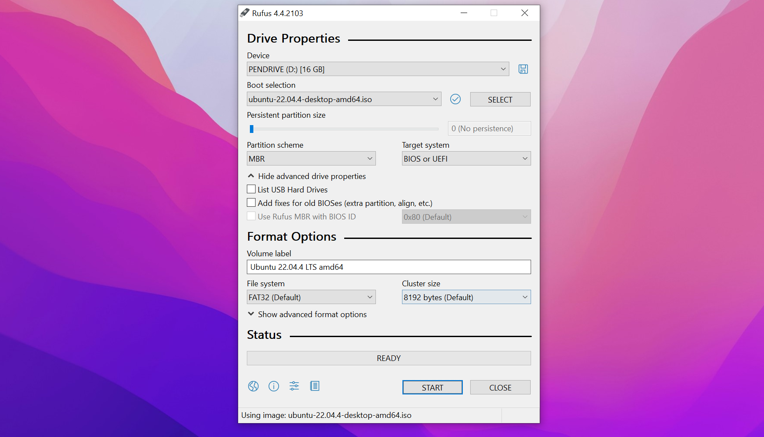Click SELECT to choose an ISO
This screenshot has width=764, height=437.
click(x=500, y=99)
